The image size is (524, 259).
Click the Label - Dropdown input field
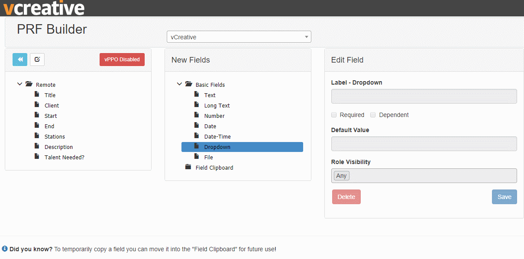click(x=424, y=96)
